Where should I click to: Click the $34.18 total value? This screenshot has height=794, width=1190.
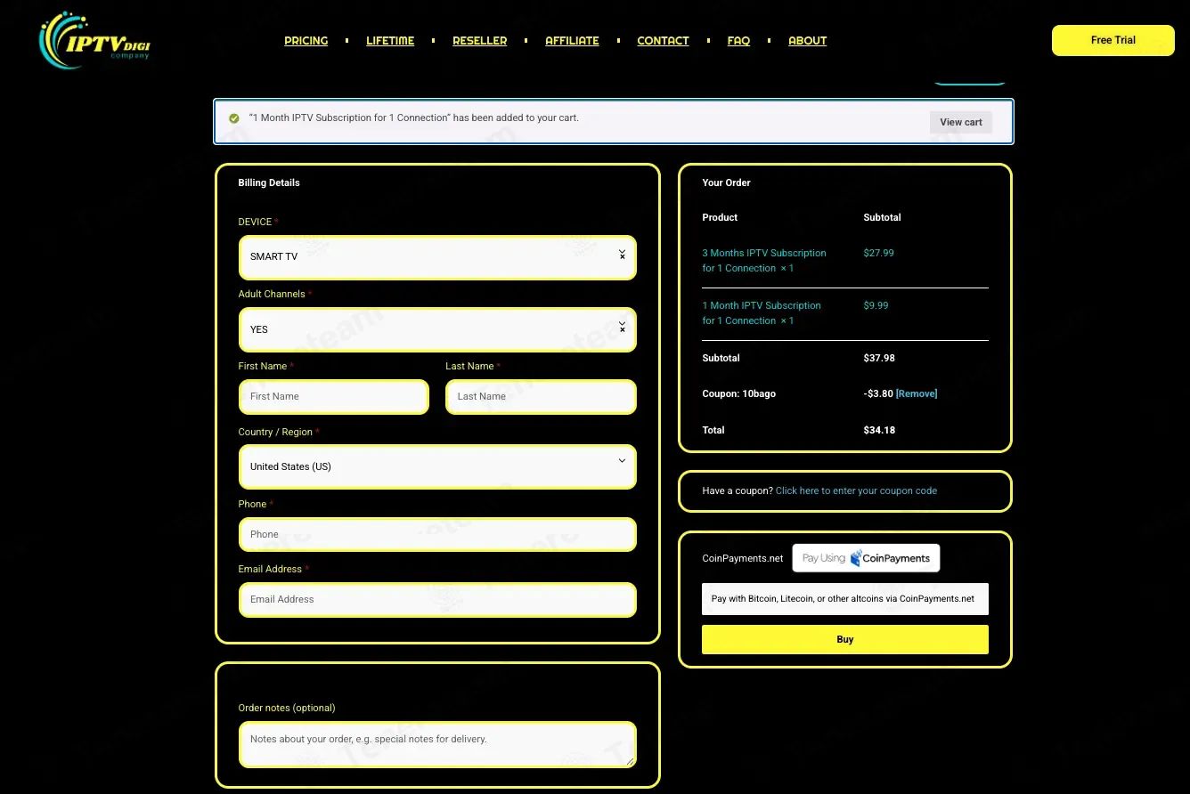[x=879, y=430]
